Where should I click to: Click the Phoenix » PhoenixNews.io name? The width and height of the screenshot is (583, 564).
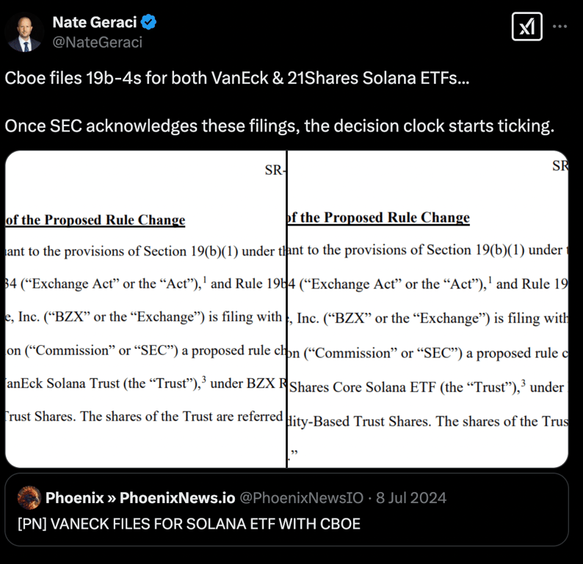click(x=140, y=498)
